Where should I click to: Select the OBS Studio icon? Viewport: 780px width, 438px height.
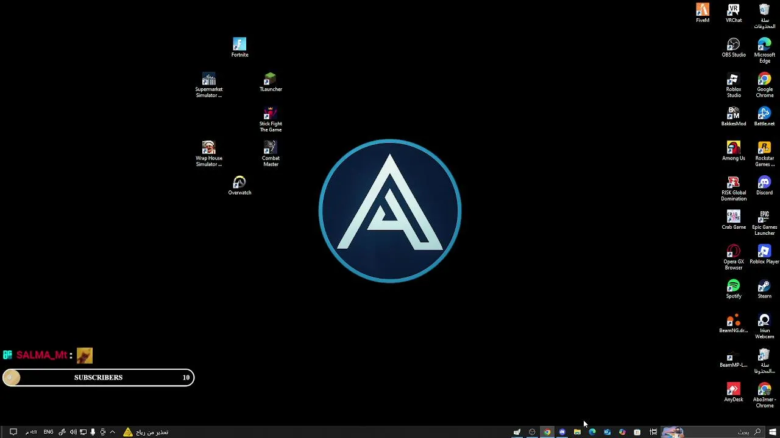coord(734,47)
